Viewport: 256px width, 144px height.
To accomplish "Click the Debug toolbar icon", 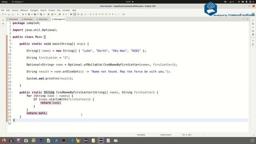I will [x=23, y=14].
